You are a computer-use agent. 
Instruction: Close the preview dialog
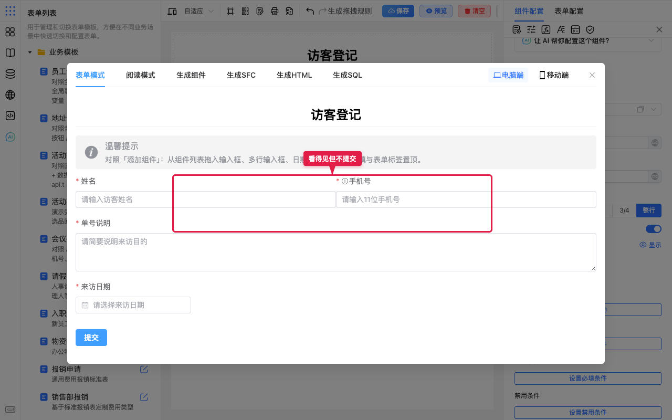coord(592,75)
